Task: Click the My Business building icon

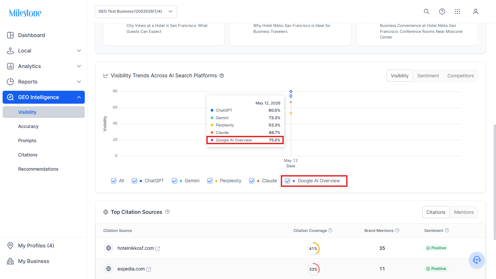Action: pyautogui.click(x=10, y=261)
